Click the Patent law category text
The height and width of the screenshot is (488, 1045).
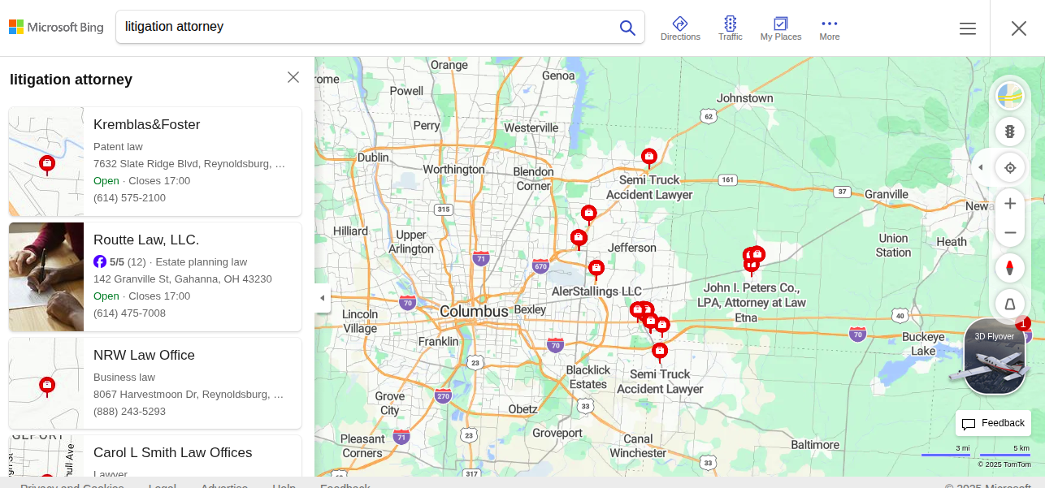pyautogui.click(x=118, y=146)
